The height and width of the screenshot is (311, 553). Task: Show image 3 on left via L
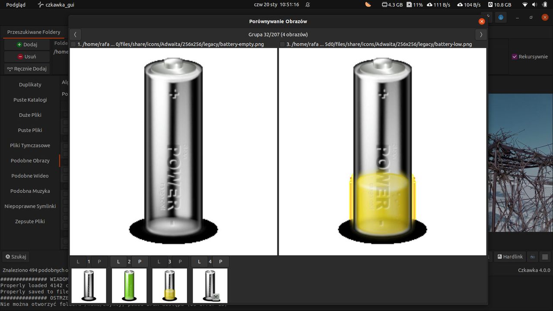click(x=159, y=261)
